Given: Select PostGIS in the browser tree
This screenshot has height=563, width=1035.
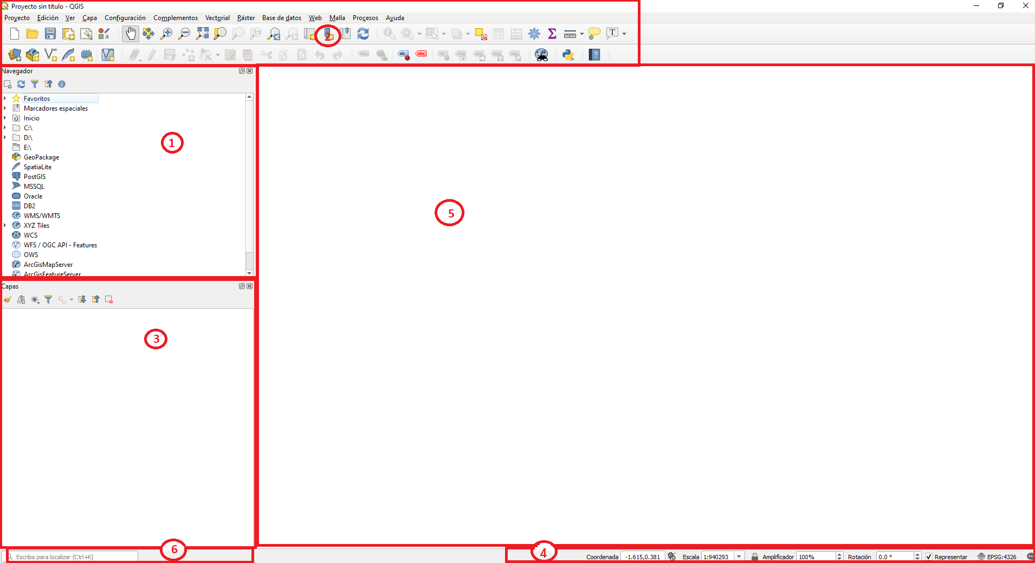Looking at the screenshot, I should [35, 177].
